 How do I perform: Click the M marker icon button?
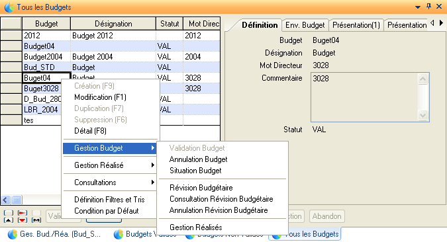click(36, 220)
